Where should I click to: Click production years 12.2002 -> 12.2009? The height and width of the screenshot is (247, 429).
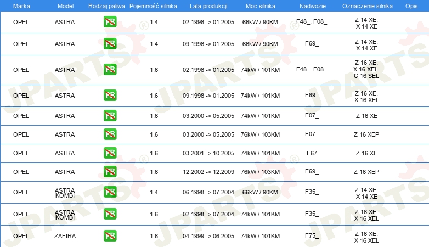(x=208, y=172)
